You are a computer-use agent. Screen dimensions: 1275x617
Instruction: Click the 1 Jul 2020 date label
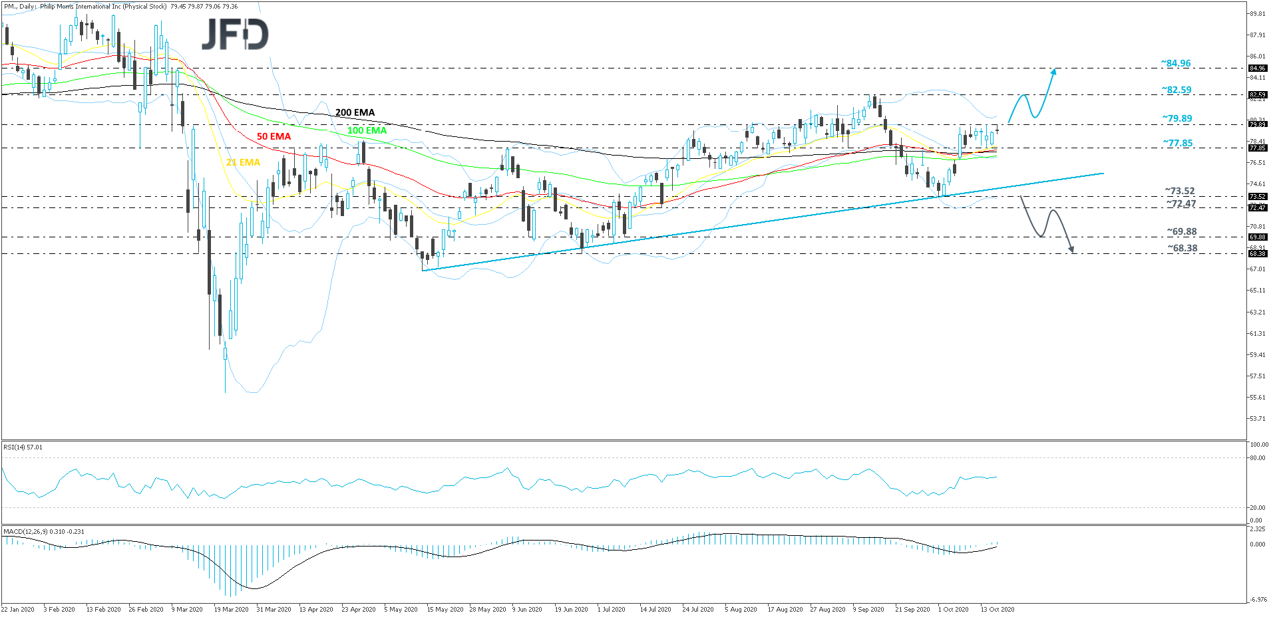click(612, 610)
